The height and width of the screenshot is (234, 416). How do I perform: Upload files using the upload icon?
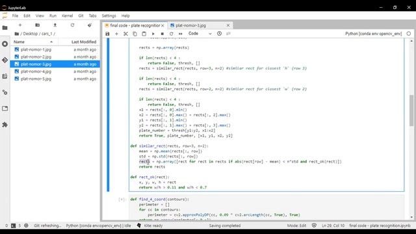pos(55,25)
